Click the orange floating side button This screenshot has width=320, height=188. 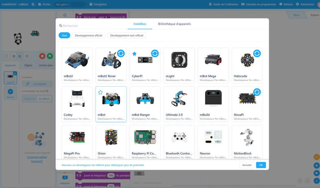coord(317,157)
